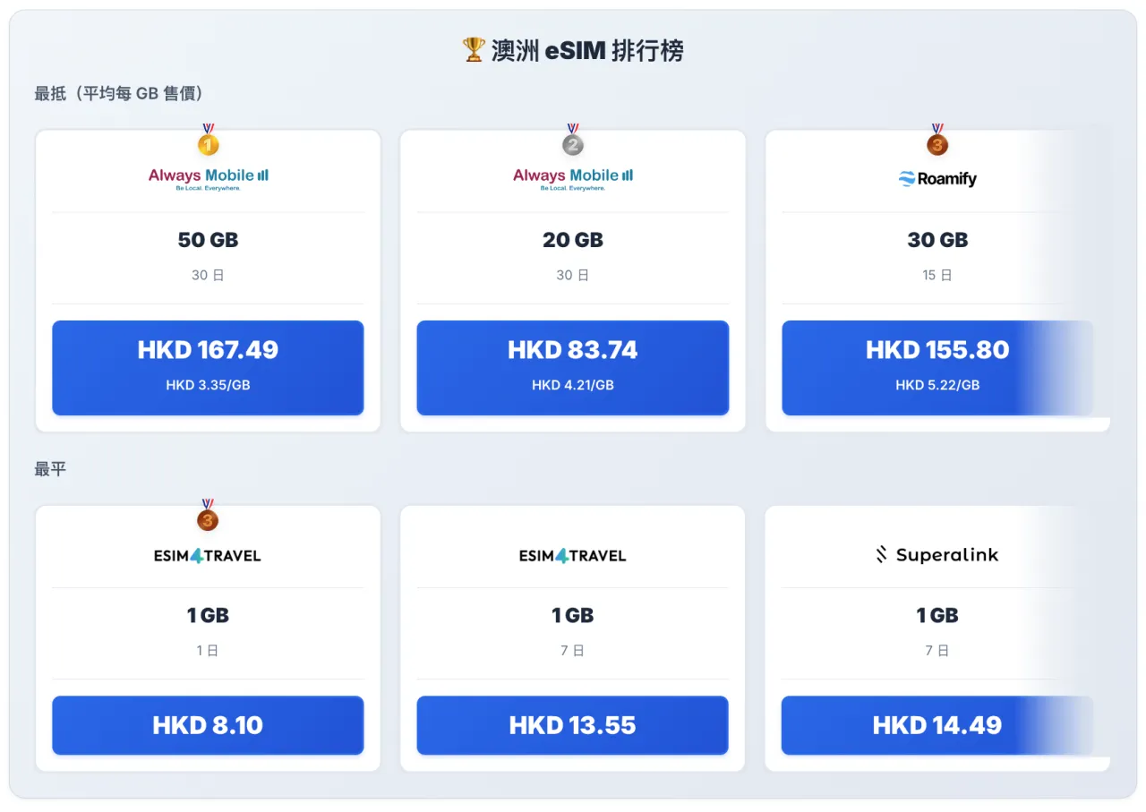
Task: Choose the HKD 155.80 Roamify plan button
Action: 937,368
